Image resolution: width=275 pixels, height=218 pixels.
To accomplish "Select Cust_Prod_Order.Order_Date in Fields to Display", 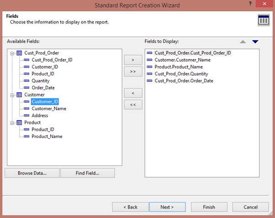I will click(184, 81).
